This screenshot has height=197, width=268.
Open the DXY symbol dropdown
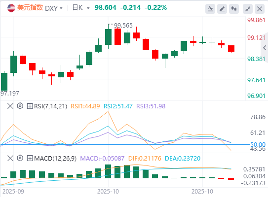(54, 8)
